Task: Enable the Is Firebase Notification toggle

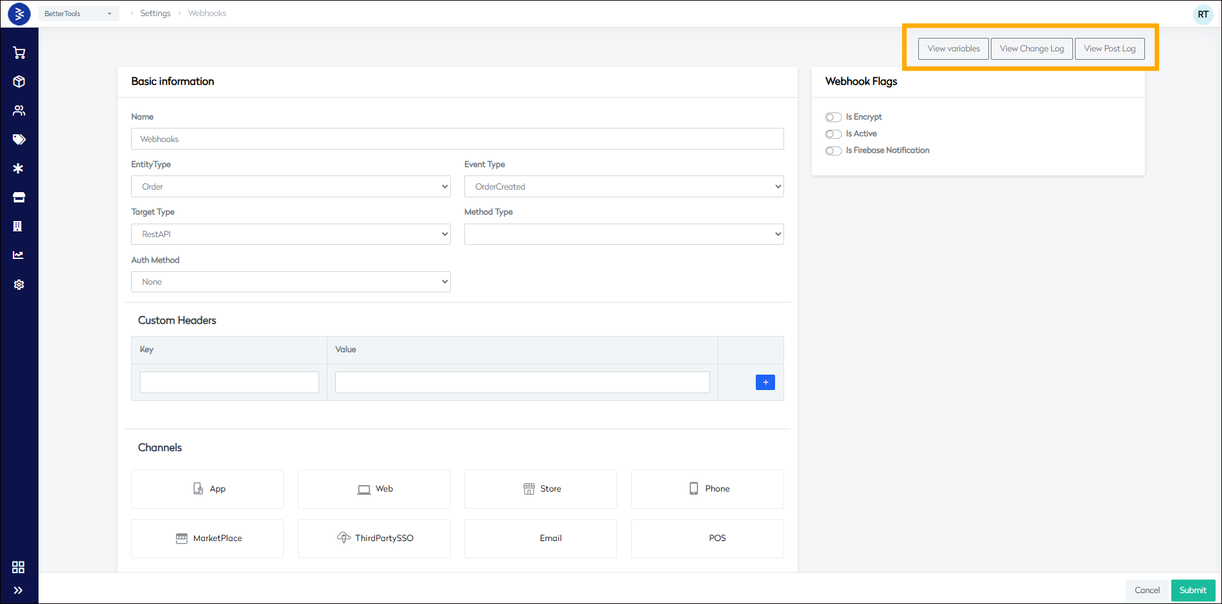Action: 833,150
